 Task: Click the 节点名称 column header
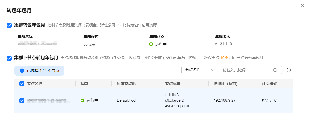coord(35,84)
